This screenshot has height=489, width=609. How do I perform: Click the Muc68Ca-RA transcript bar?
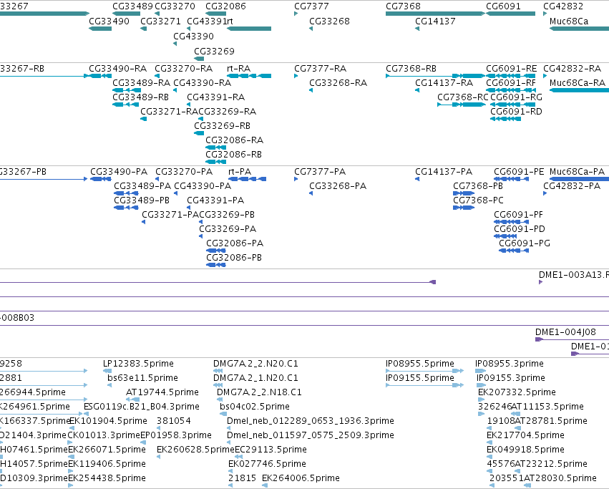pos(579,90)
